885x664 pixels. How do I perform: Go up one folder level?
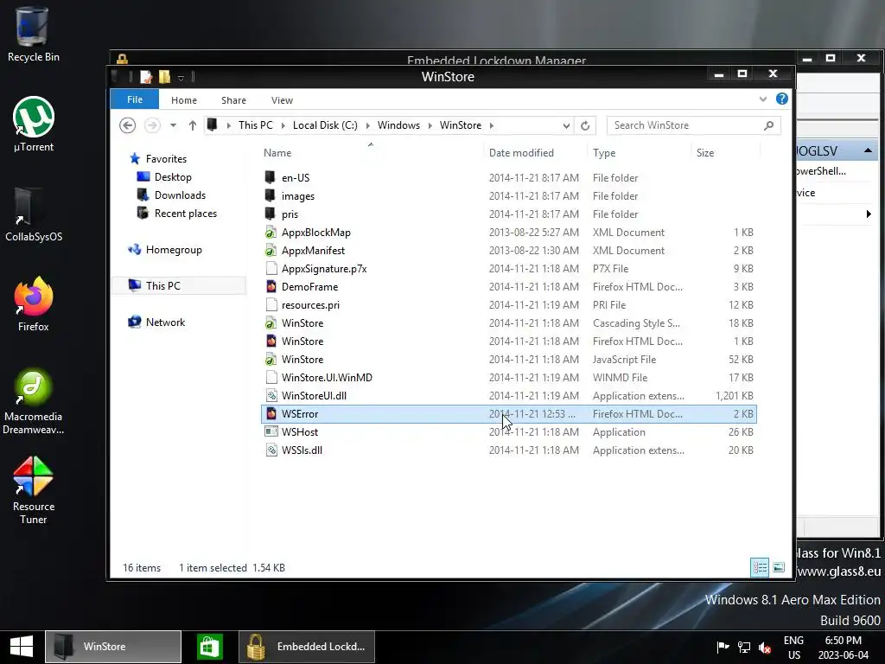193,125
